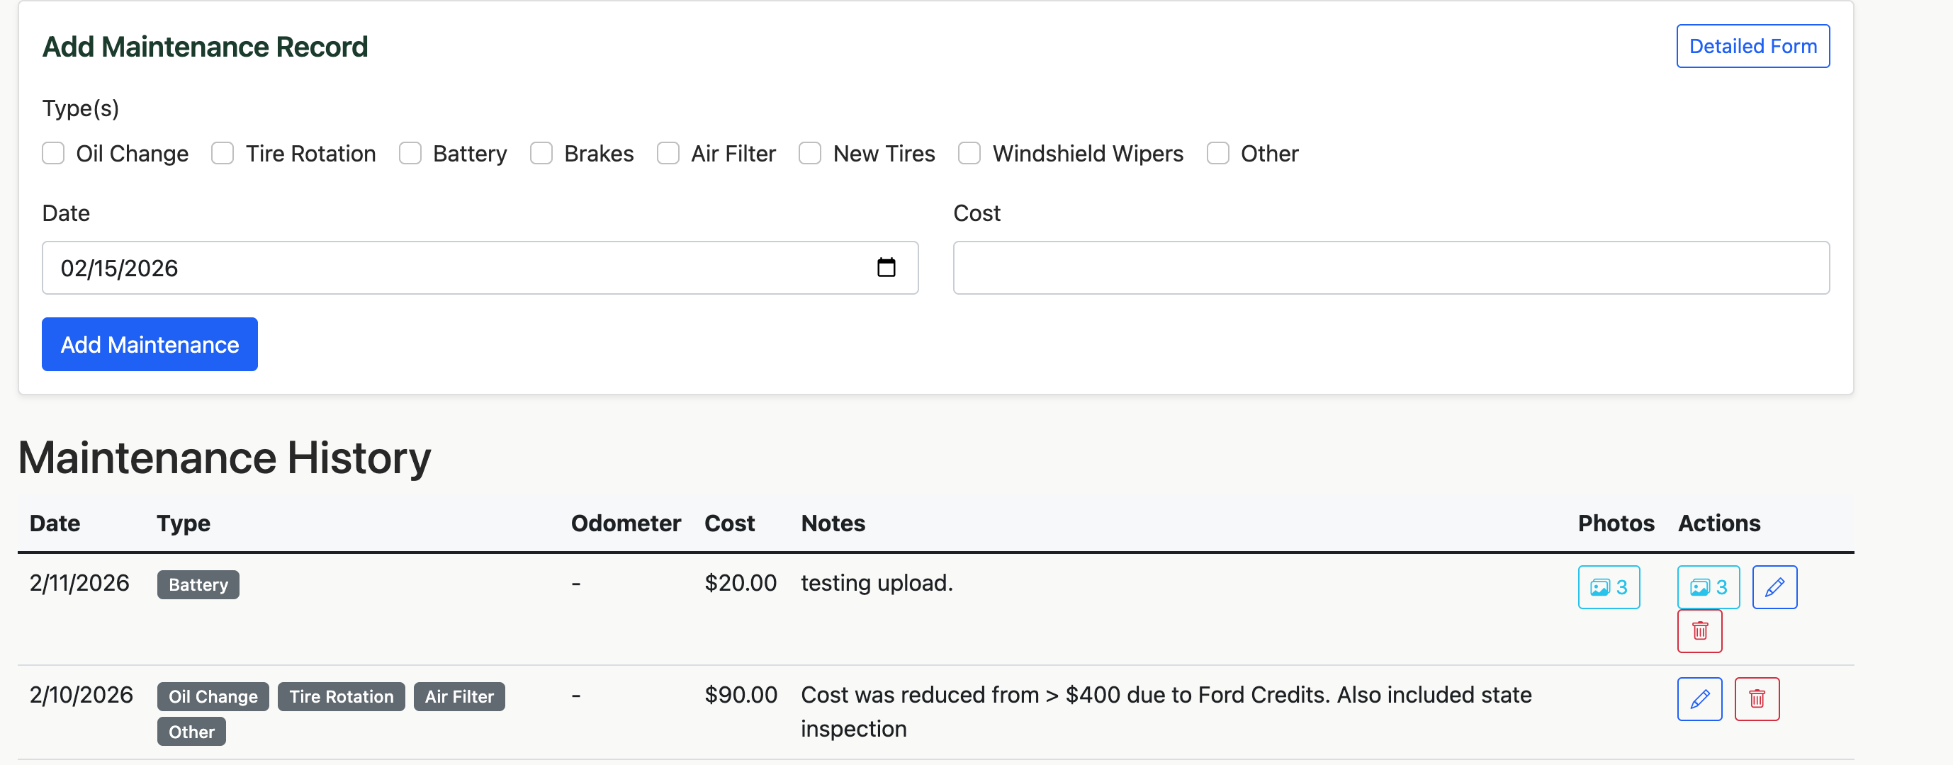Open the Detailed Form
Image resolution: width=1953 pixels, height=765 pixels.
(1752, 45)
